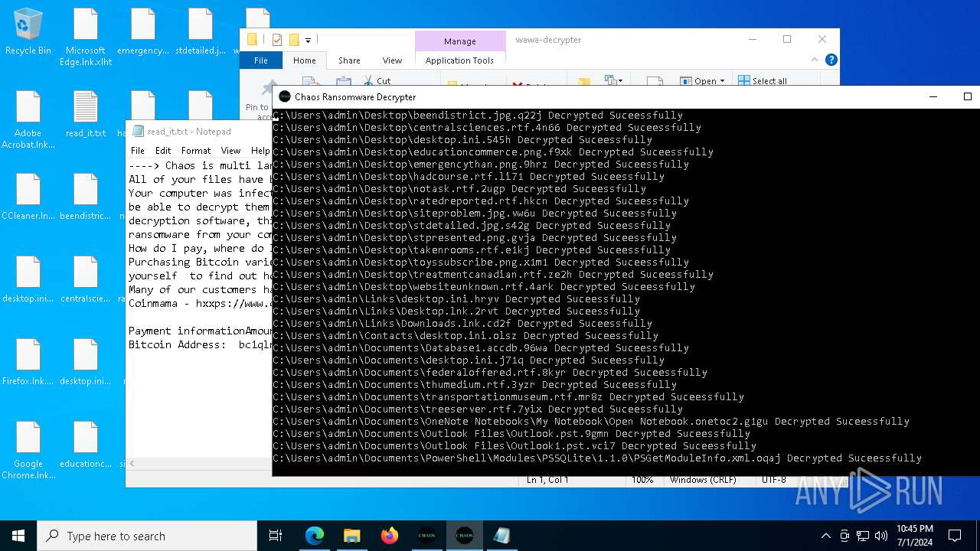Open the Copy to dropdown in ribbon
Image resolution: width=980 pixels, height=551 pixels.
point(612,80)
